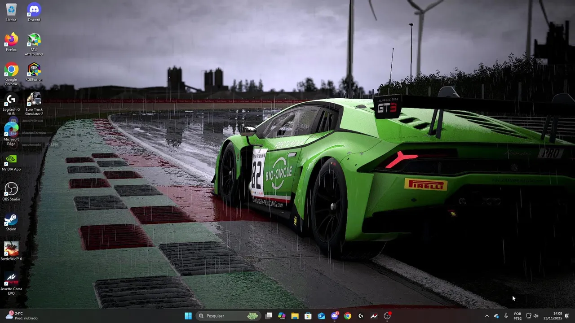Open Logitech G HUB from the taskbar
The width and height of the screenshot is (575, 323).
click(x=361, y=316)
